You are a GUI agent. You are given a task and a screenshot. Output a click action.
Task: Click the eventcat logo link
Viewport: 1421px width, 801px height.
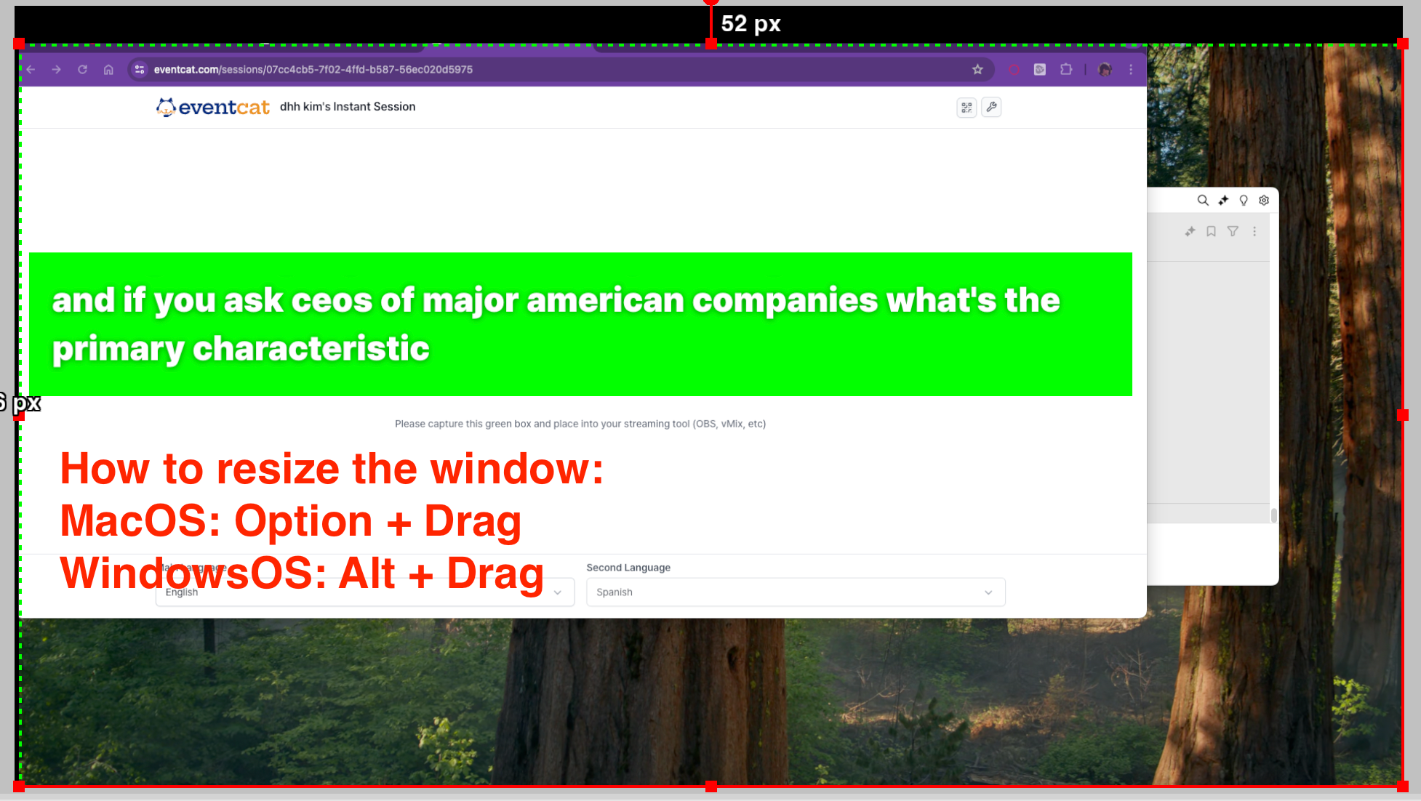tap(212, 108)
